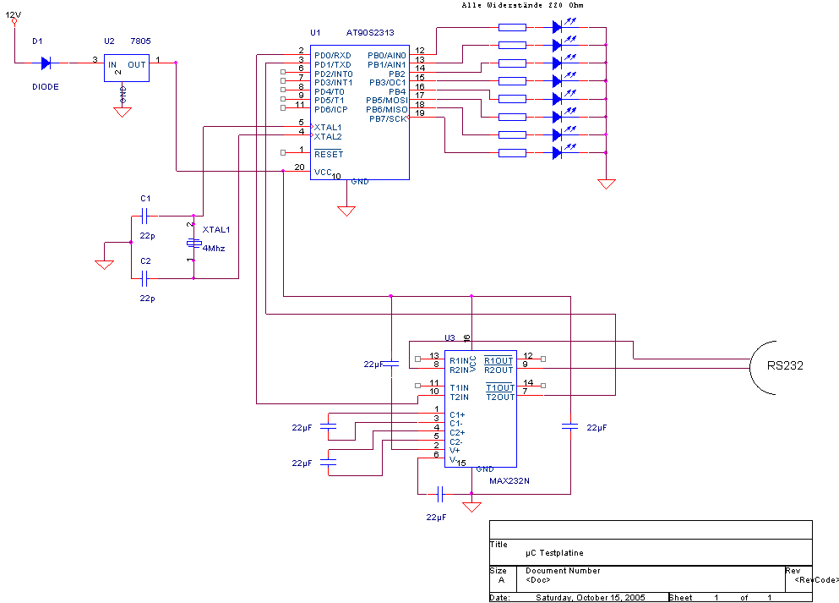Click the C1+ pin label on MAX232N
The image size is (839, 603).
click(457, 415)
